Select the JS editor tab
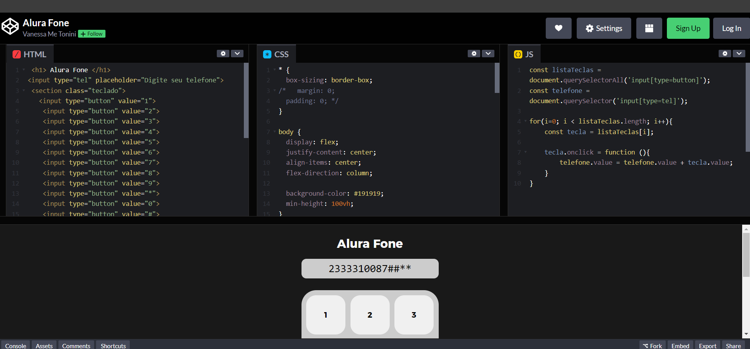The width and height of the screenshot is (750, 349). (524, 54)
